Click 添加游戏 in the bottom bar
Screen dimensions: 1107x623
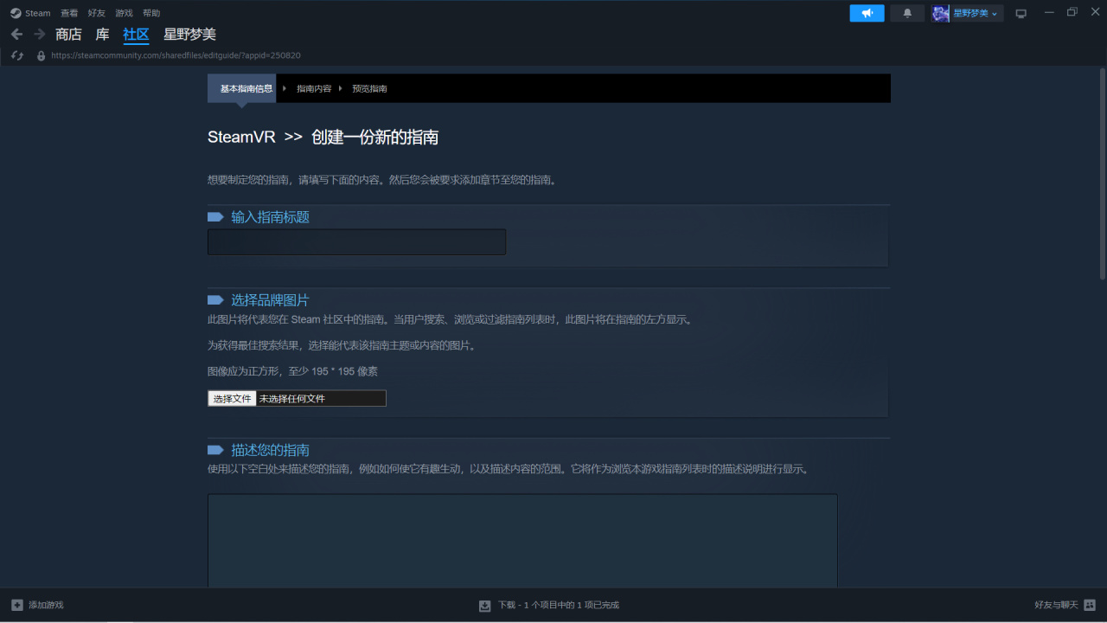point(46,605)
